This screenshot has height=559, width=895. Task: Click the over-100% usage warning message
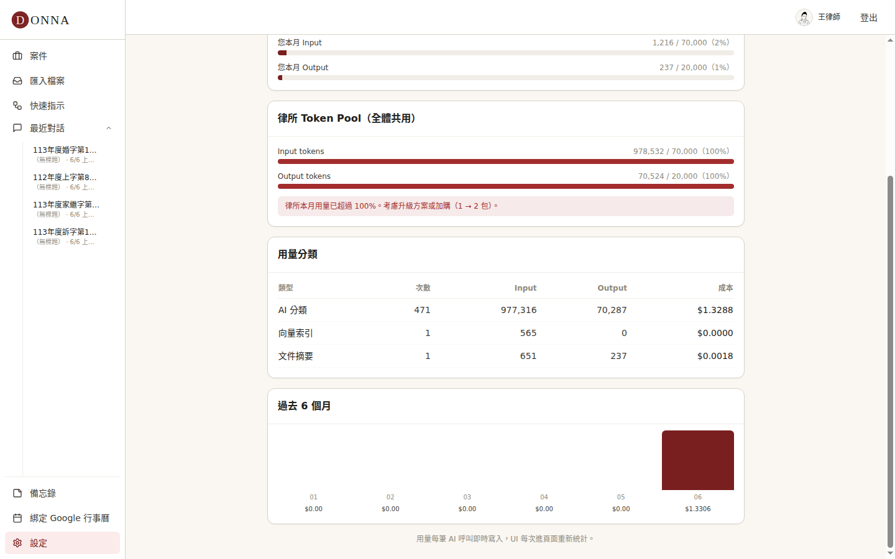pyautogui.click(x=506, y=206)
